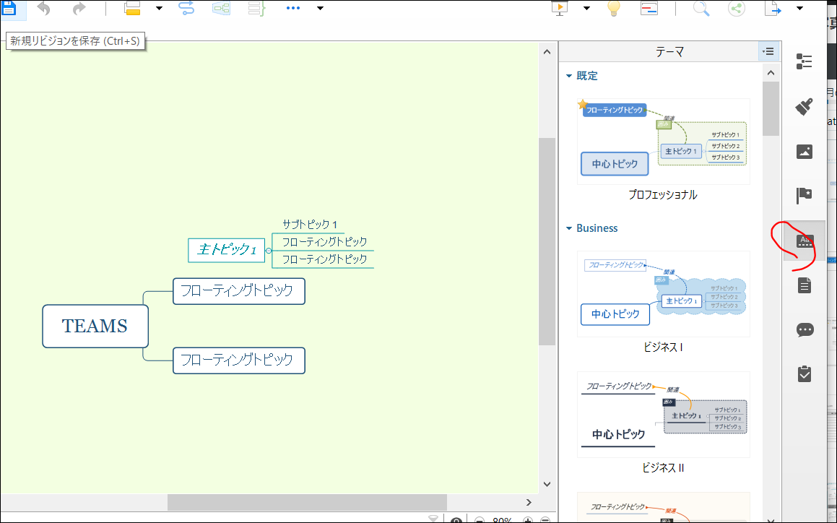The height and width of the screenshot is (523, 837).
Task: Open the Task Info clipboard panel
Action: click(x=804, y=373)
